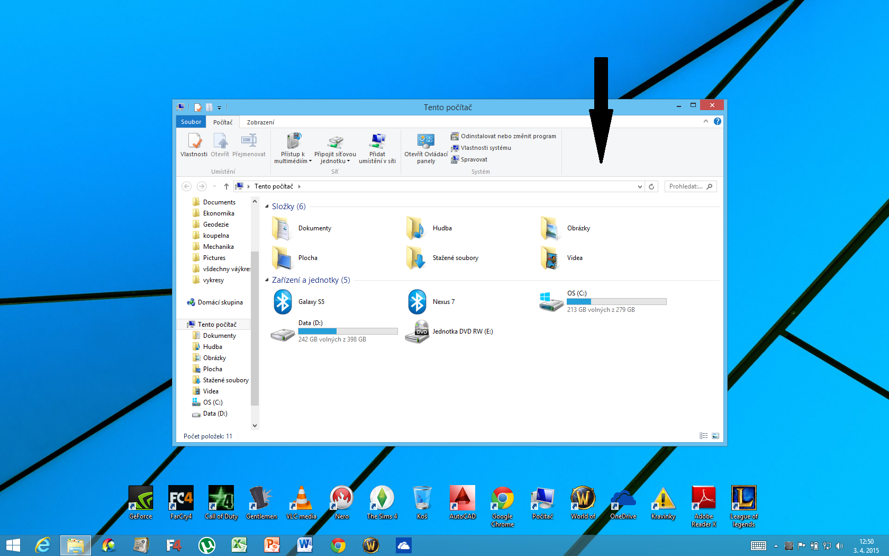Screen dimensions: 889x556
Task: Open the Soubor menu
Action: (191, 122)
